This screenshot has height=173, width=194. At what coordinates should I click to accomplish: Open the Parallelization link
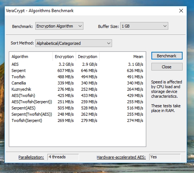(31, 157)
